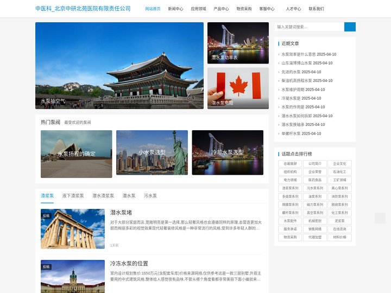The width and height of the screenshot is (391, 293).
Task: Open the 产品中心 menu item
Action: (x=221, y=9)
